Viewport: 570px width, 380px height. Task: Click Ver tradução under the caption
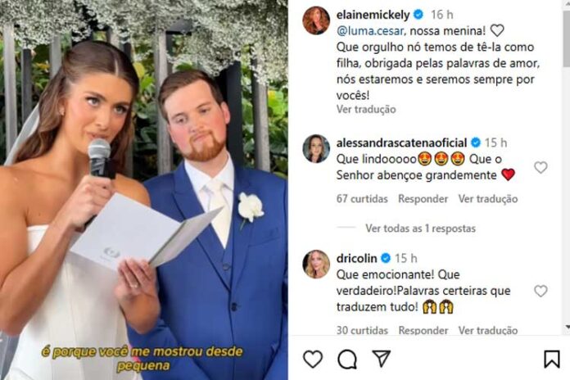click(366, 109)
